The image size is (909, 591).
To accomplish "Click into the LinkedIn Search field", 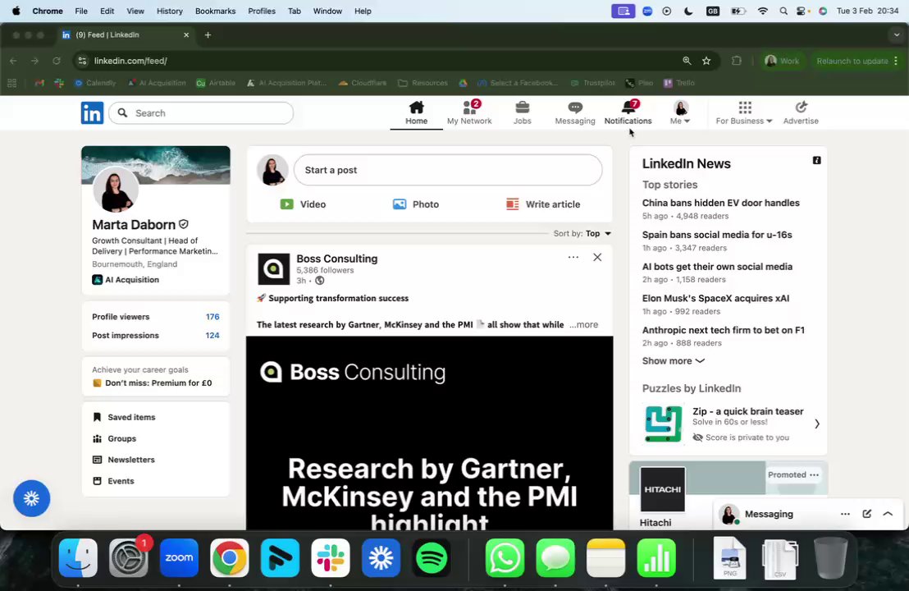I will point(201,113).
